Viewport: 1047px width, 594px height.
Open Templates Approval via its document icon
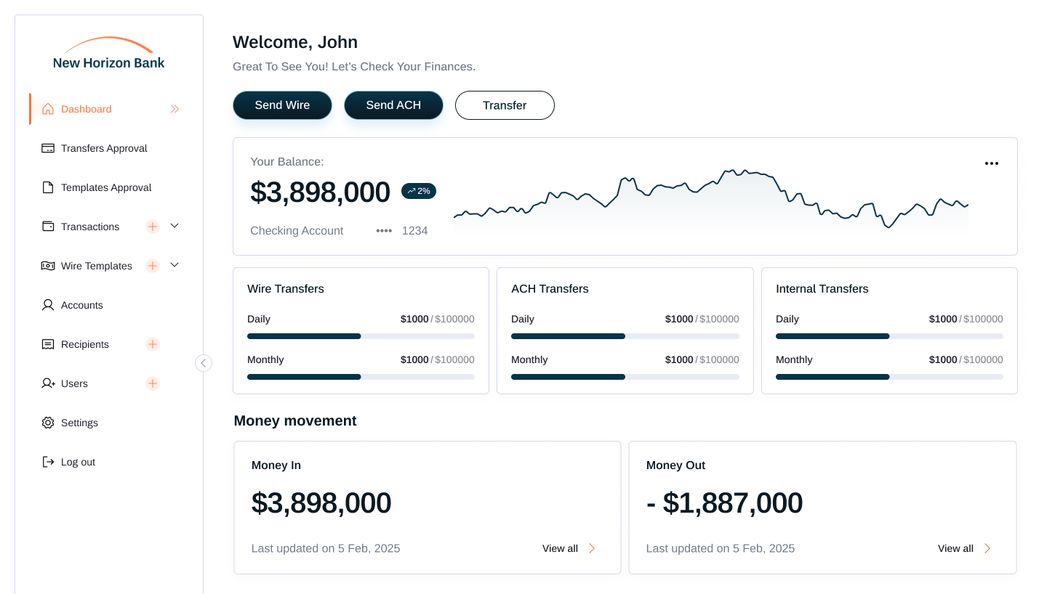tap(47, 187)
